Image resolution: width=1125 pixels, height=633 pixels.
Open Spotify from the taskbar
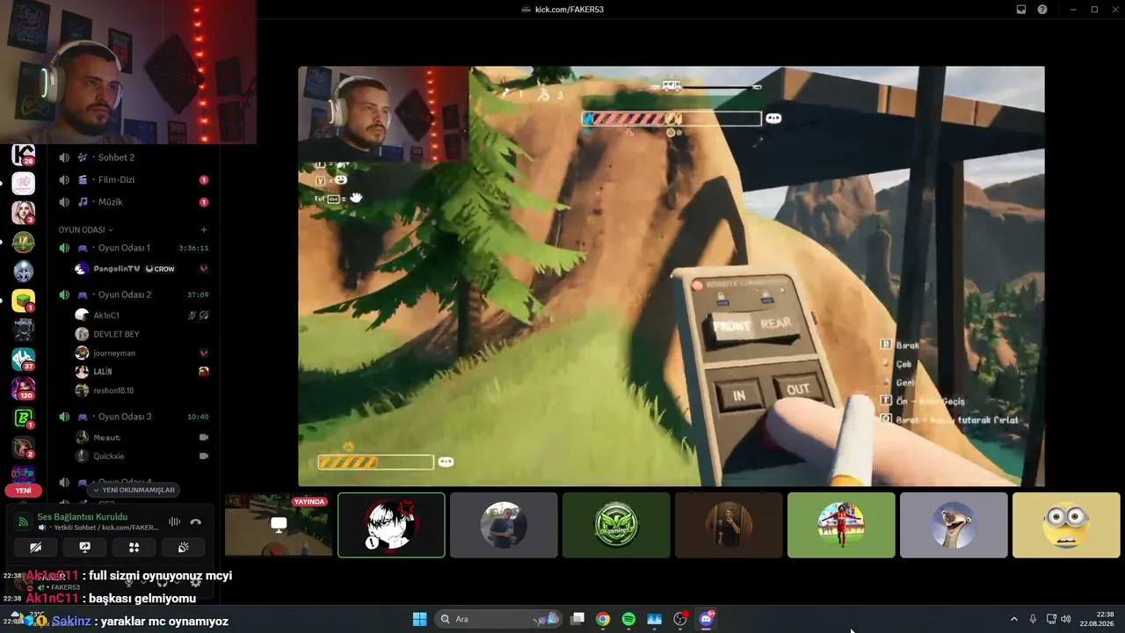tap(628, 619)
